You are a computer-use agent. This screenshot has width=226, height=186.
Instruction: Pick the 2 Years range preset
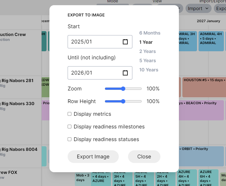click(147, 51)
